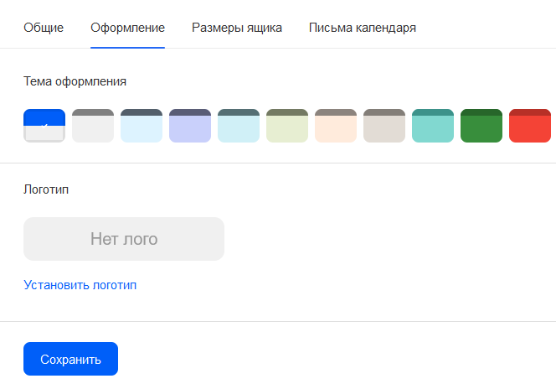Select the peach theme swatch

click(x=336, y=126)
